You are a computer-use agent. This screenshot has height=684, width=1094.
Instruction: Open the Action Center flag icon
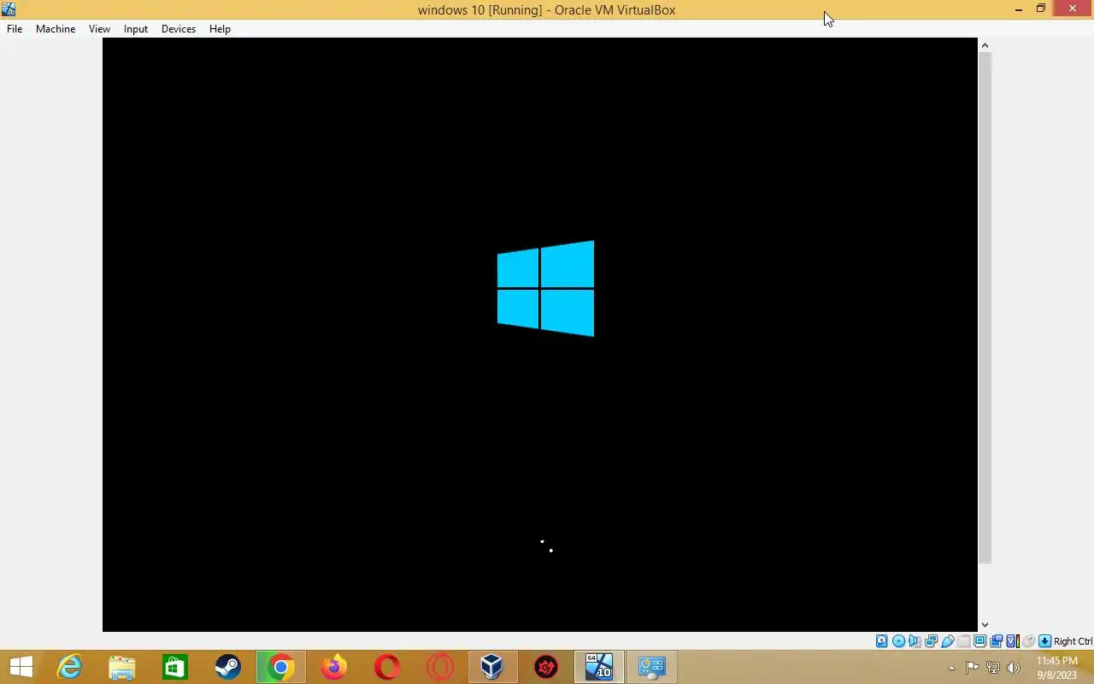(x=972, y=668)
